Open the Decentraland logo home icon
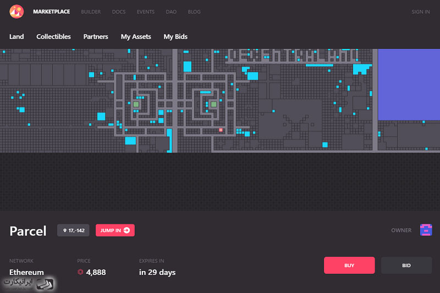Screen dimensions: 440x293 tap(16, 12)
